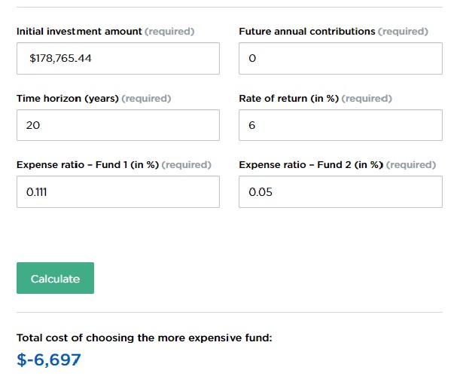Select the "Time horizon (years)" label
The image size is (454, 376).
coord(67,98)
